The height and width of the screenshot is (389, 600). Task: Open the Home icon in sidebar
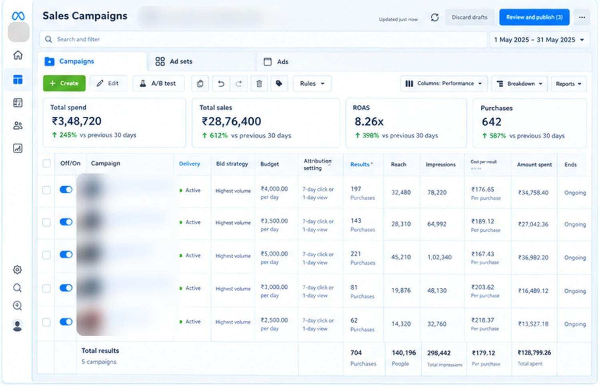click(x=18, y=55)
